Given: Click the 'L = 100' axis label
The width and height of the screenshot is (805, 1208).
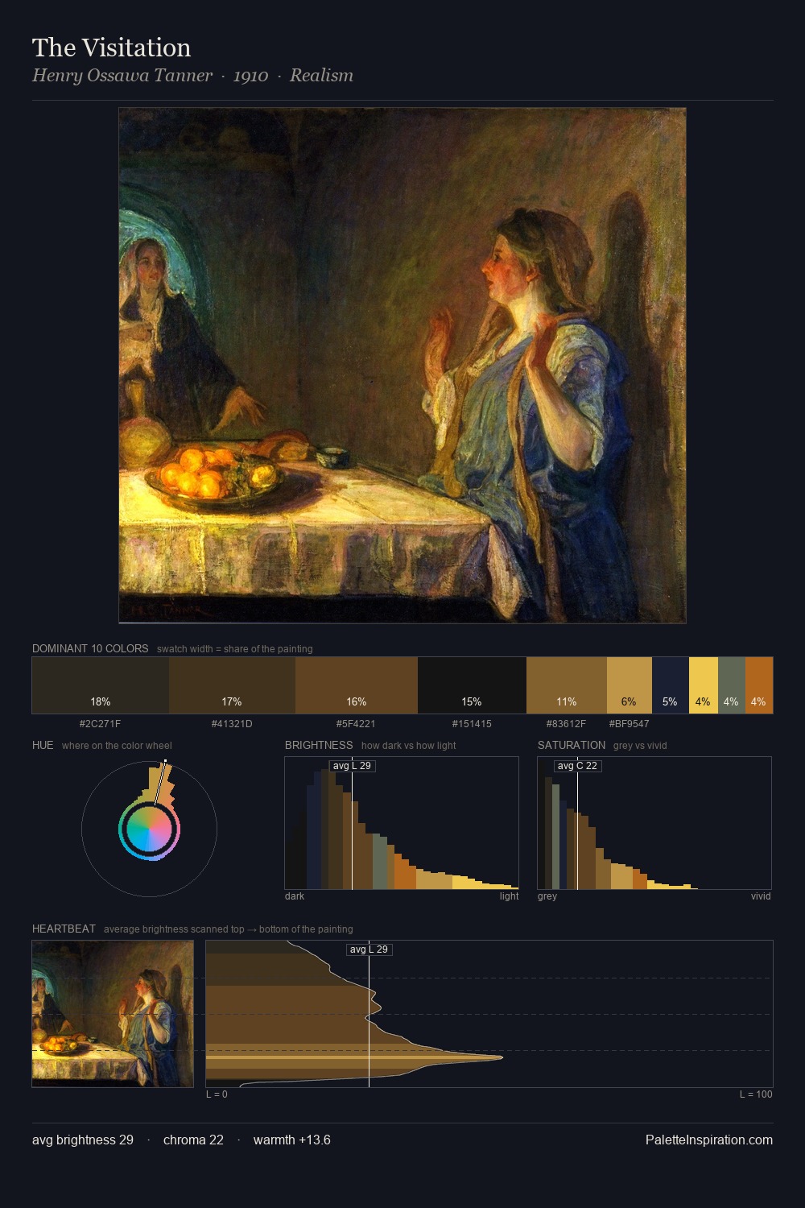Looking at the screenshot, I should click(756, 1094).
